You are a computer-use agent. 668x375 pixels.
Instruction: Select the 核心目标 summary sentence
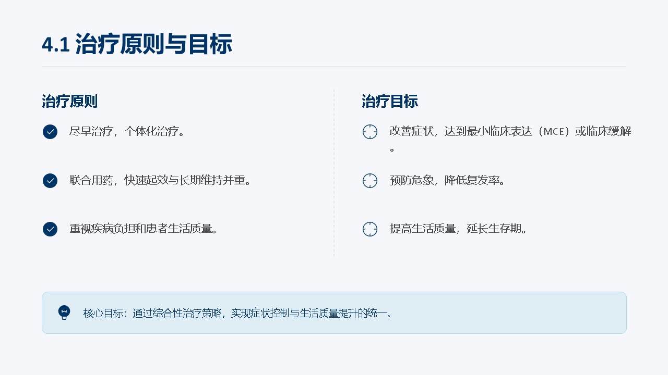click(238, 313)
